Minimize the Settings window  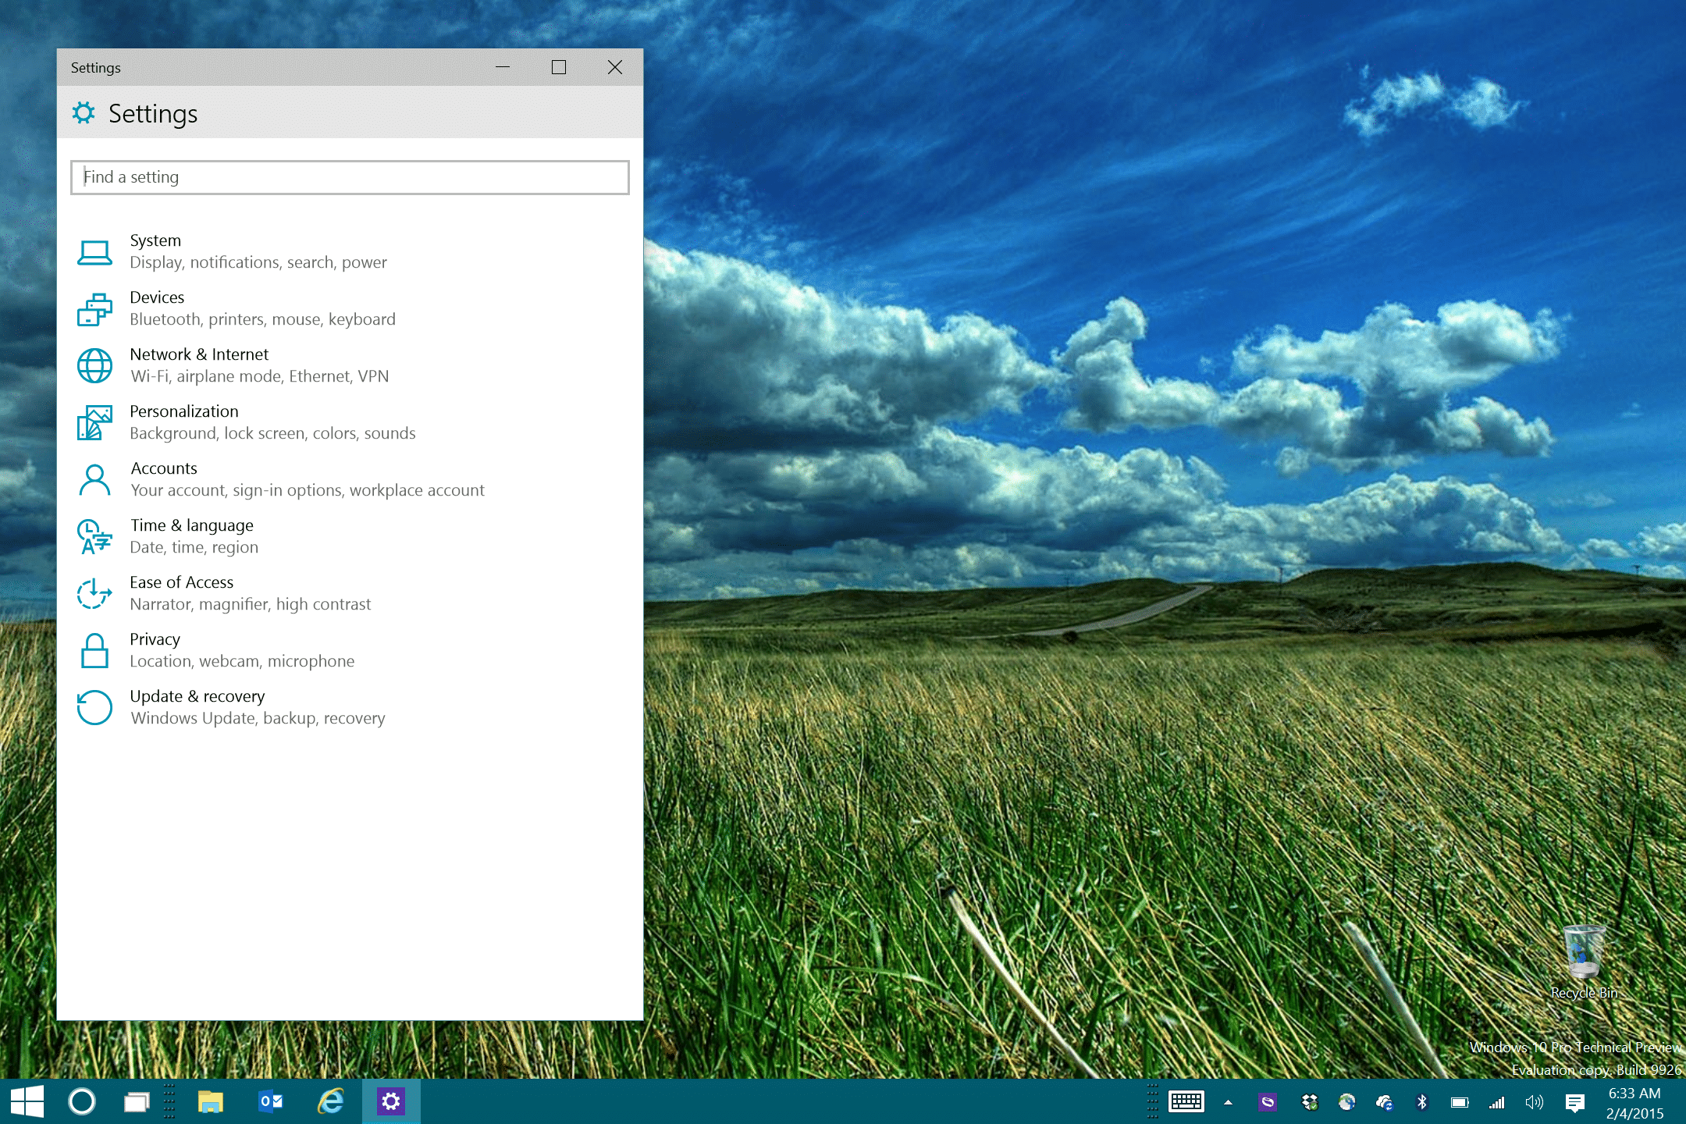click(x=503, y=67)
